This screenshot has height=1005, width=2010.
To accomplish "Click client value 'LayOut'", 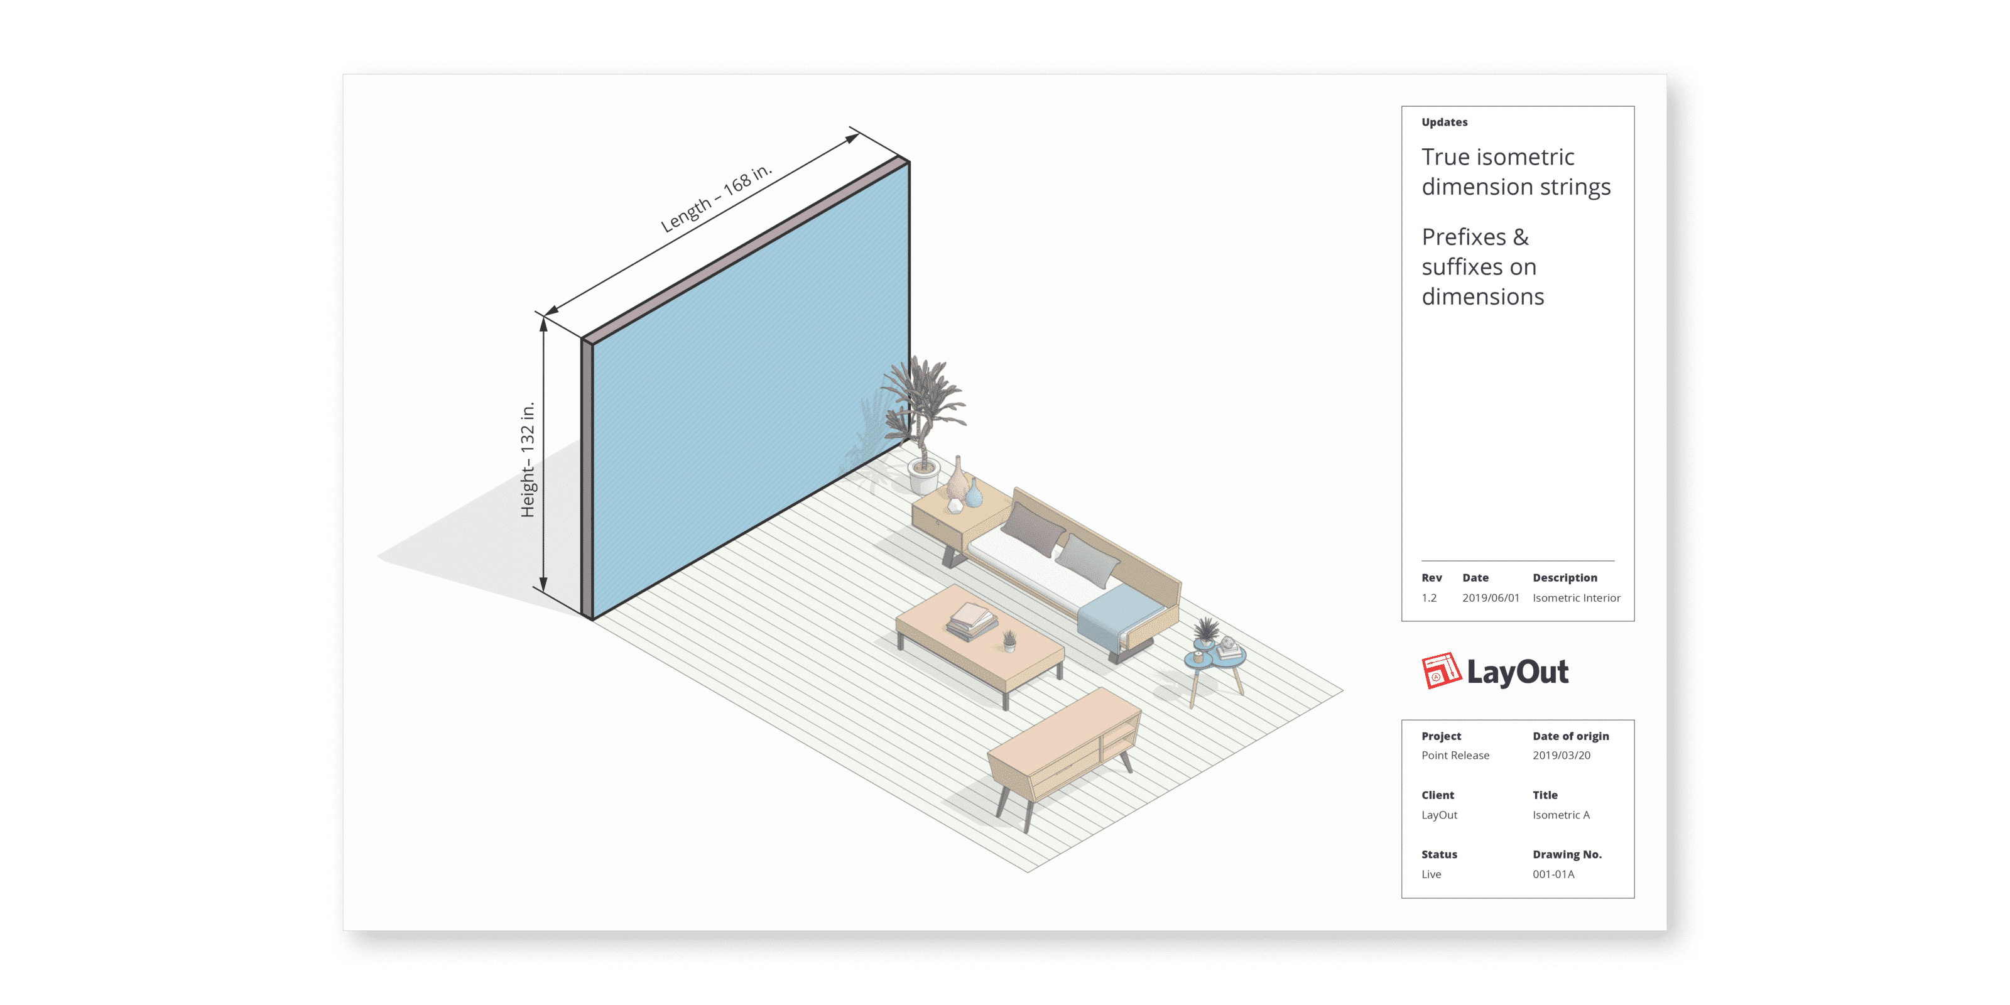I will pos(1439,815).
